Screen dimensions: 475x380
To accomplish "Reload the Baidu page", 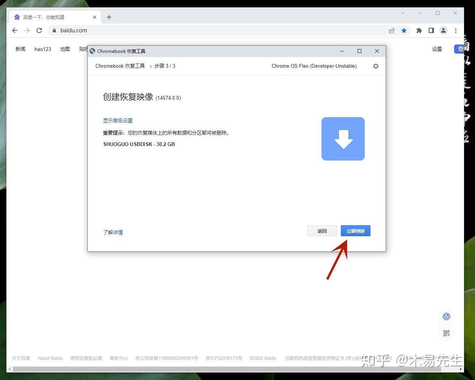I will [39, 30].
